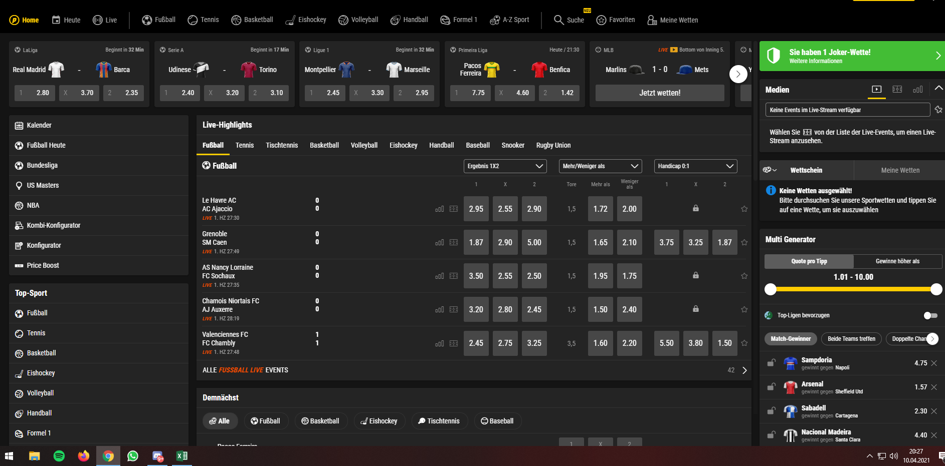The width and height of the screenshot is (945, 466).
Task: Toggle lock for Sabadell tip
Action: [x=772, y=411]
